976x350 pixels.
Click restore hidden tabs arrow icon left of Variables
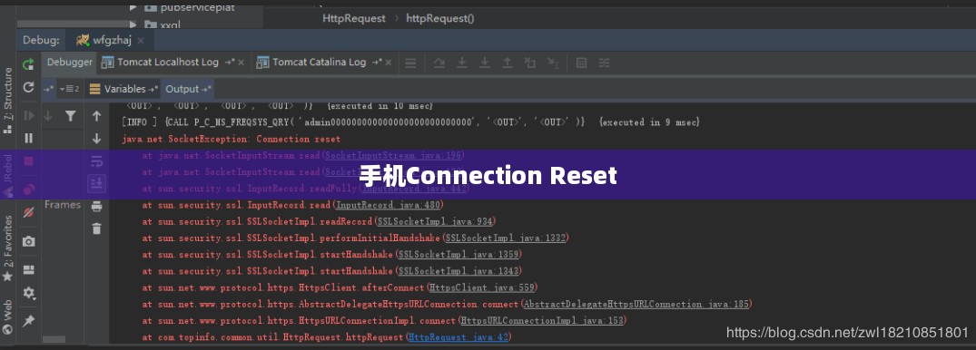[x=48, y=89]
